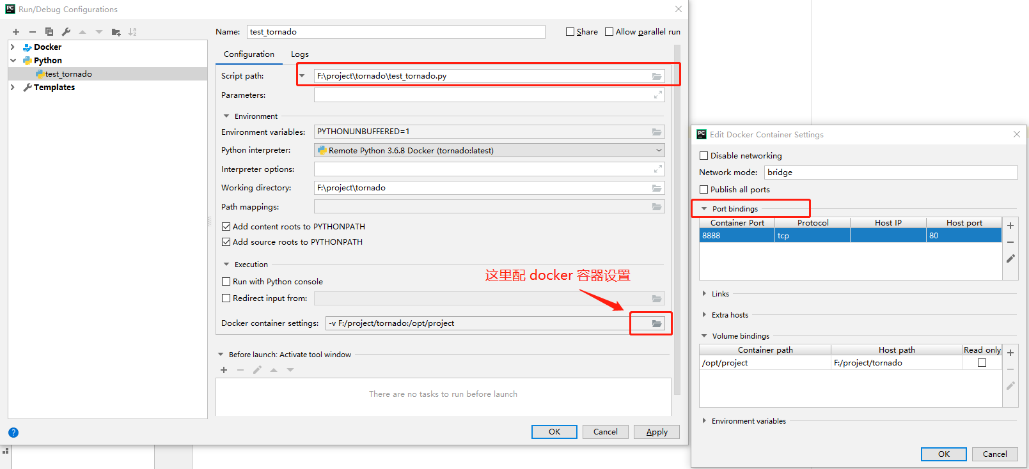Image resolution: width=1029 pixels, height=469 pixels.
Task: Enable Run with Python console
Action: [x=226, y=282]
